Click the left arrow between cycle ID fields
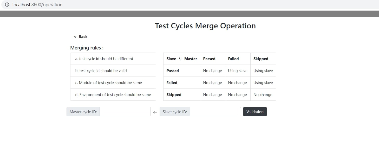 point(155,112)
